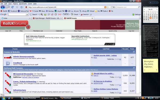Open the Admin Announcements forum
The height and width of the screenshot is (100, 160).
[x=24, y=57]
